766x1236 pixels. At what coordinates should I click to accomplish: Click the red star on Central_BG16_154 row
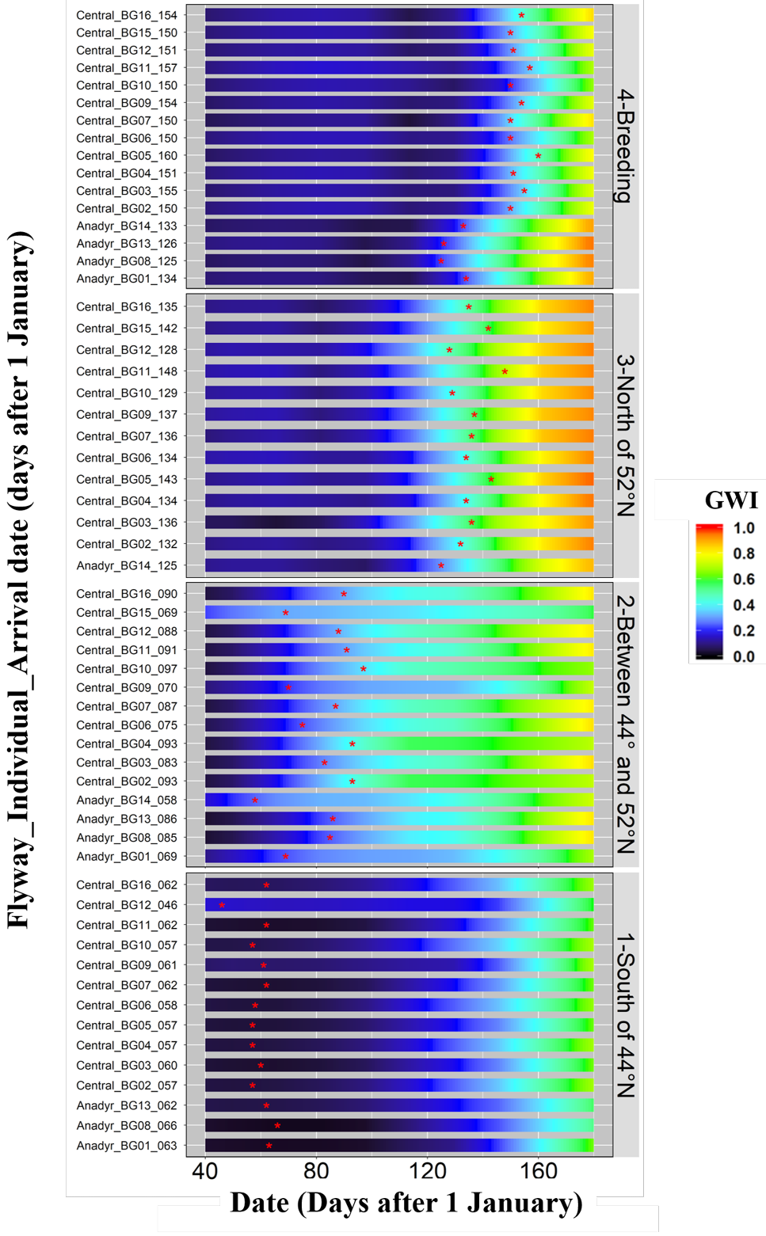521,15
